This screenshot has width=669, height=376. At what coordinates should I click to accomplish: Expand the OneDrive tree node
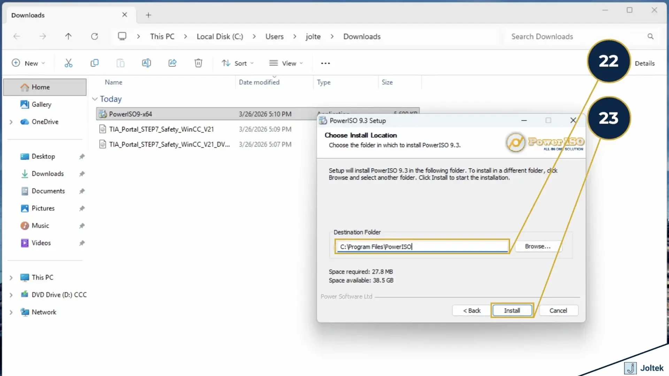[11, 122]
